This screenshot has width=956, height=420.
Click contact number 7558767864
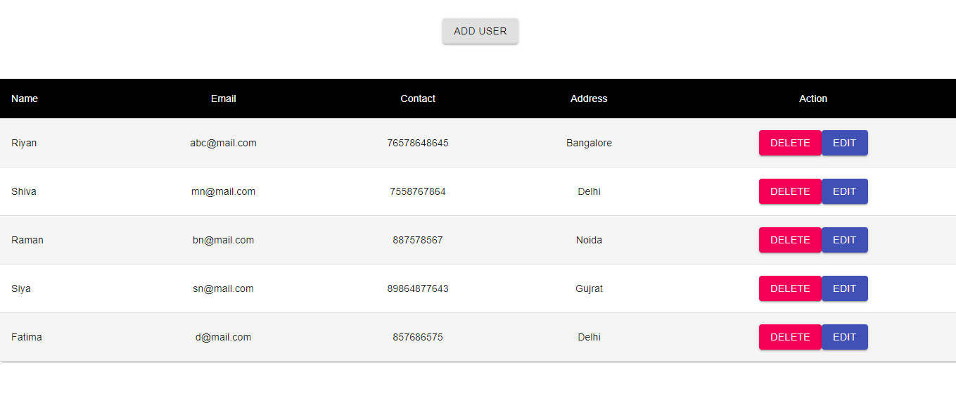coord(418,191)
